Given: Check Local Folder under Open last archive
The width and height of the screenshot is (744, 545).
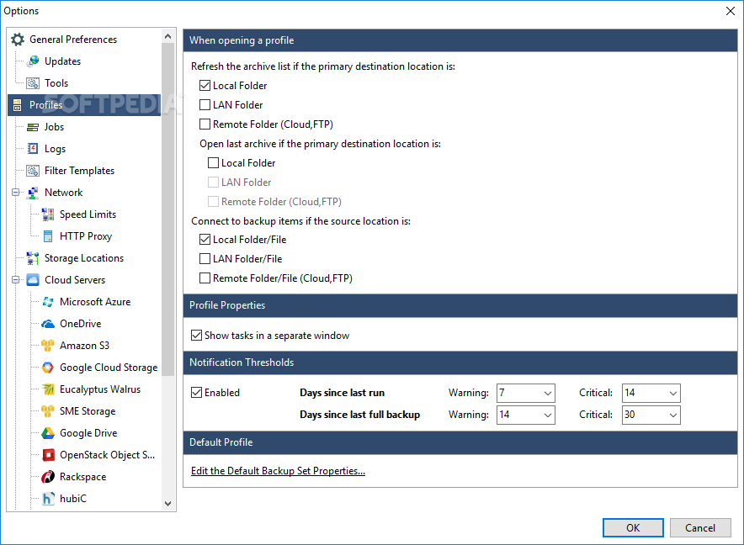Looking at the screenshot, I should [214, 163].
